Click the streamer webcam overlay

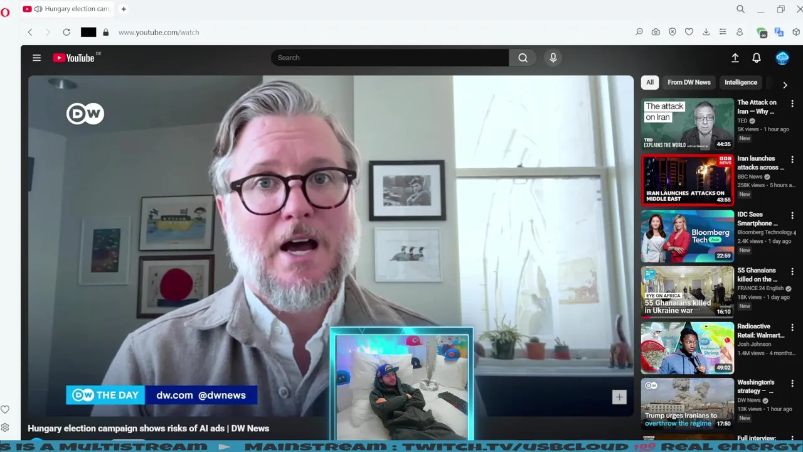pyautogui.click(x=401, y=385)
